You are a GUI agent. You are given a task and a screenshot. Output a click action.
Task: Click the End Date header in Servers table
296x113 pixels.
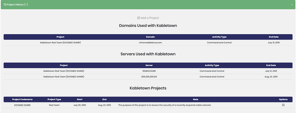271,65
